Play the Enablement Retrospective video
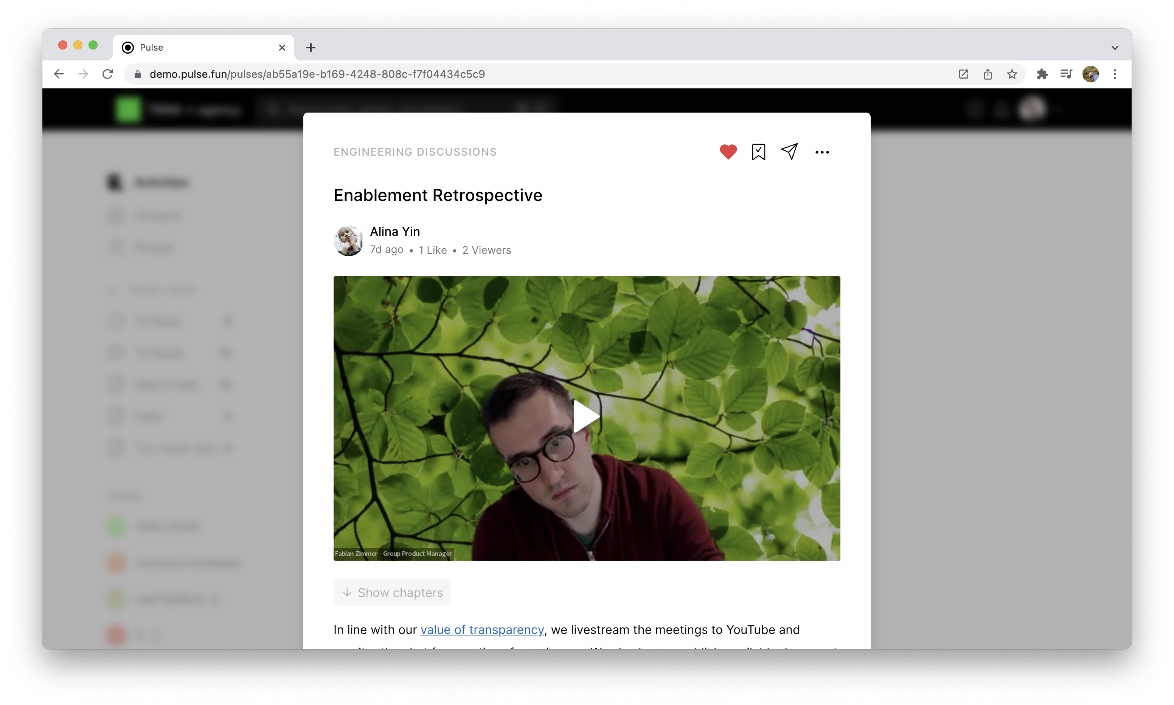1174x705 pixels. pyautogui.click(x=586, y=417)
